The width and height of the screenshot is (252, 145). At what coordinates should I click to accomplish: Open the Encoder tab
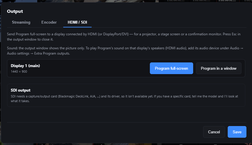click(49, 22)
